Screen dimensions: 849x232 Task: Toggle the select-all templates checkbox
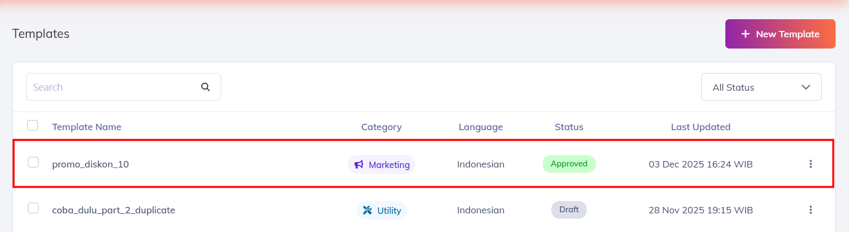(33, 125)
